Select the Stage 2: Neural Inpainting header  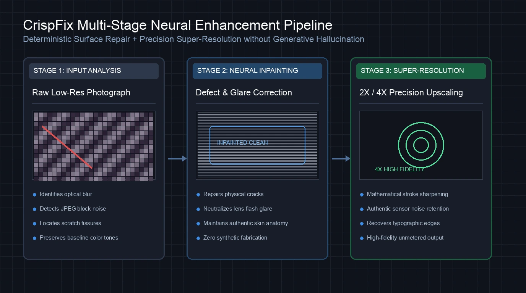click(x=257, y=71)
